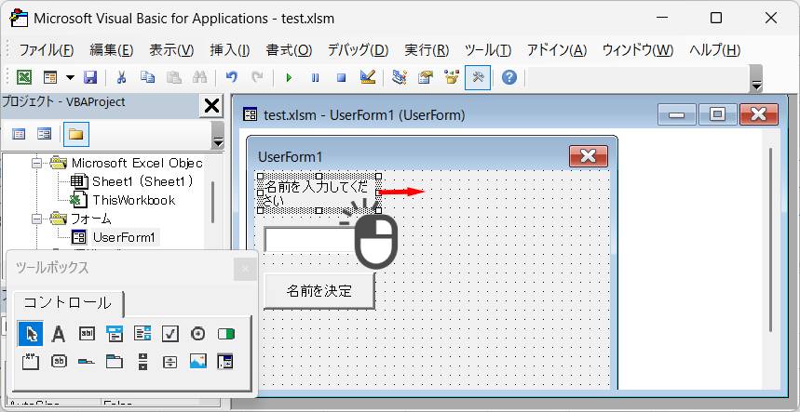Open the Object Browser icon
Viewport: 800px width, 412px height.
point(452,77)
